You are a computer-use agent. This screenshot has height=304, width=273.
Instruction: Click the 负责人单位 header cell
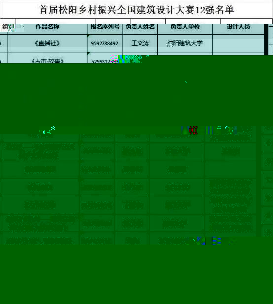click(x=185, y=27)
